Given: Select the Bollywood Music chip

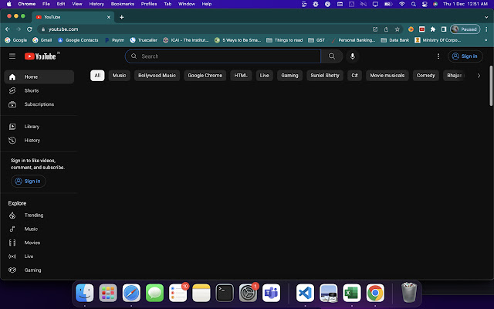Looking at the screenshot, I should coord(157,76).
